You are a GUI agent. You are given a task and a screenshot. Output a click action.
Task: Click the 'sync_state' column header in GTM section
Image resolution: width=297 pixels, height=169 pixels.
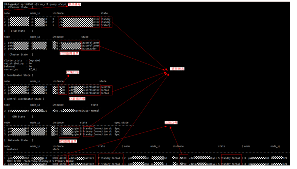[122, 123]
